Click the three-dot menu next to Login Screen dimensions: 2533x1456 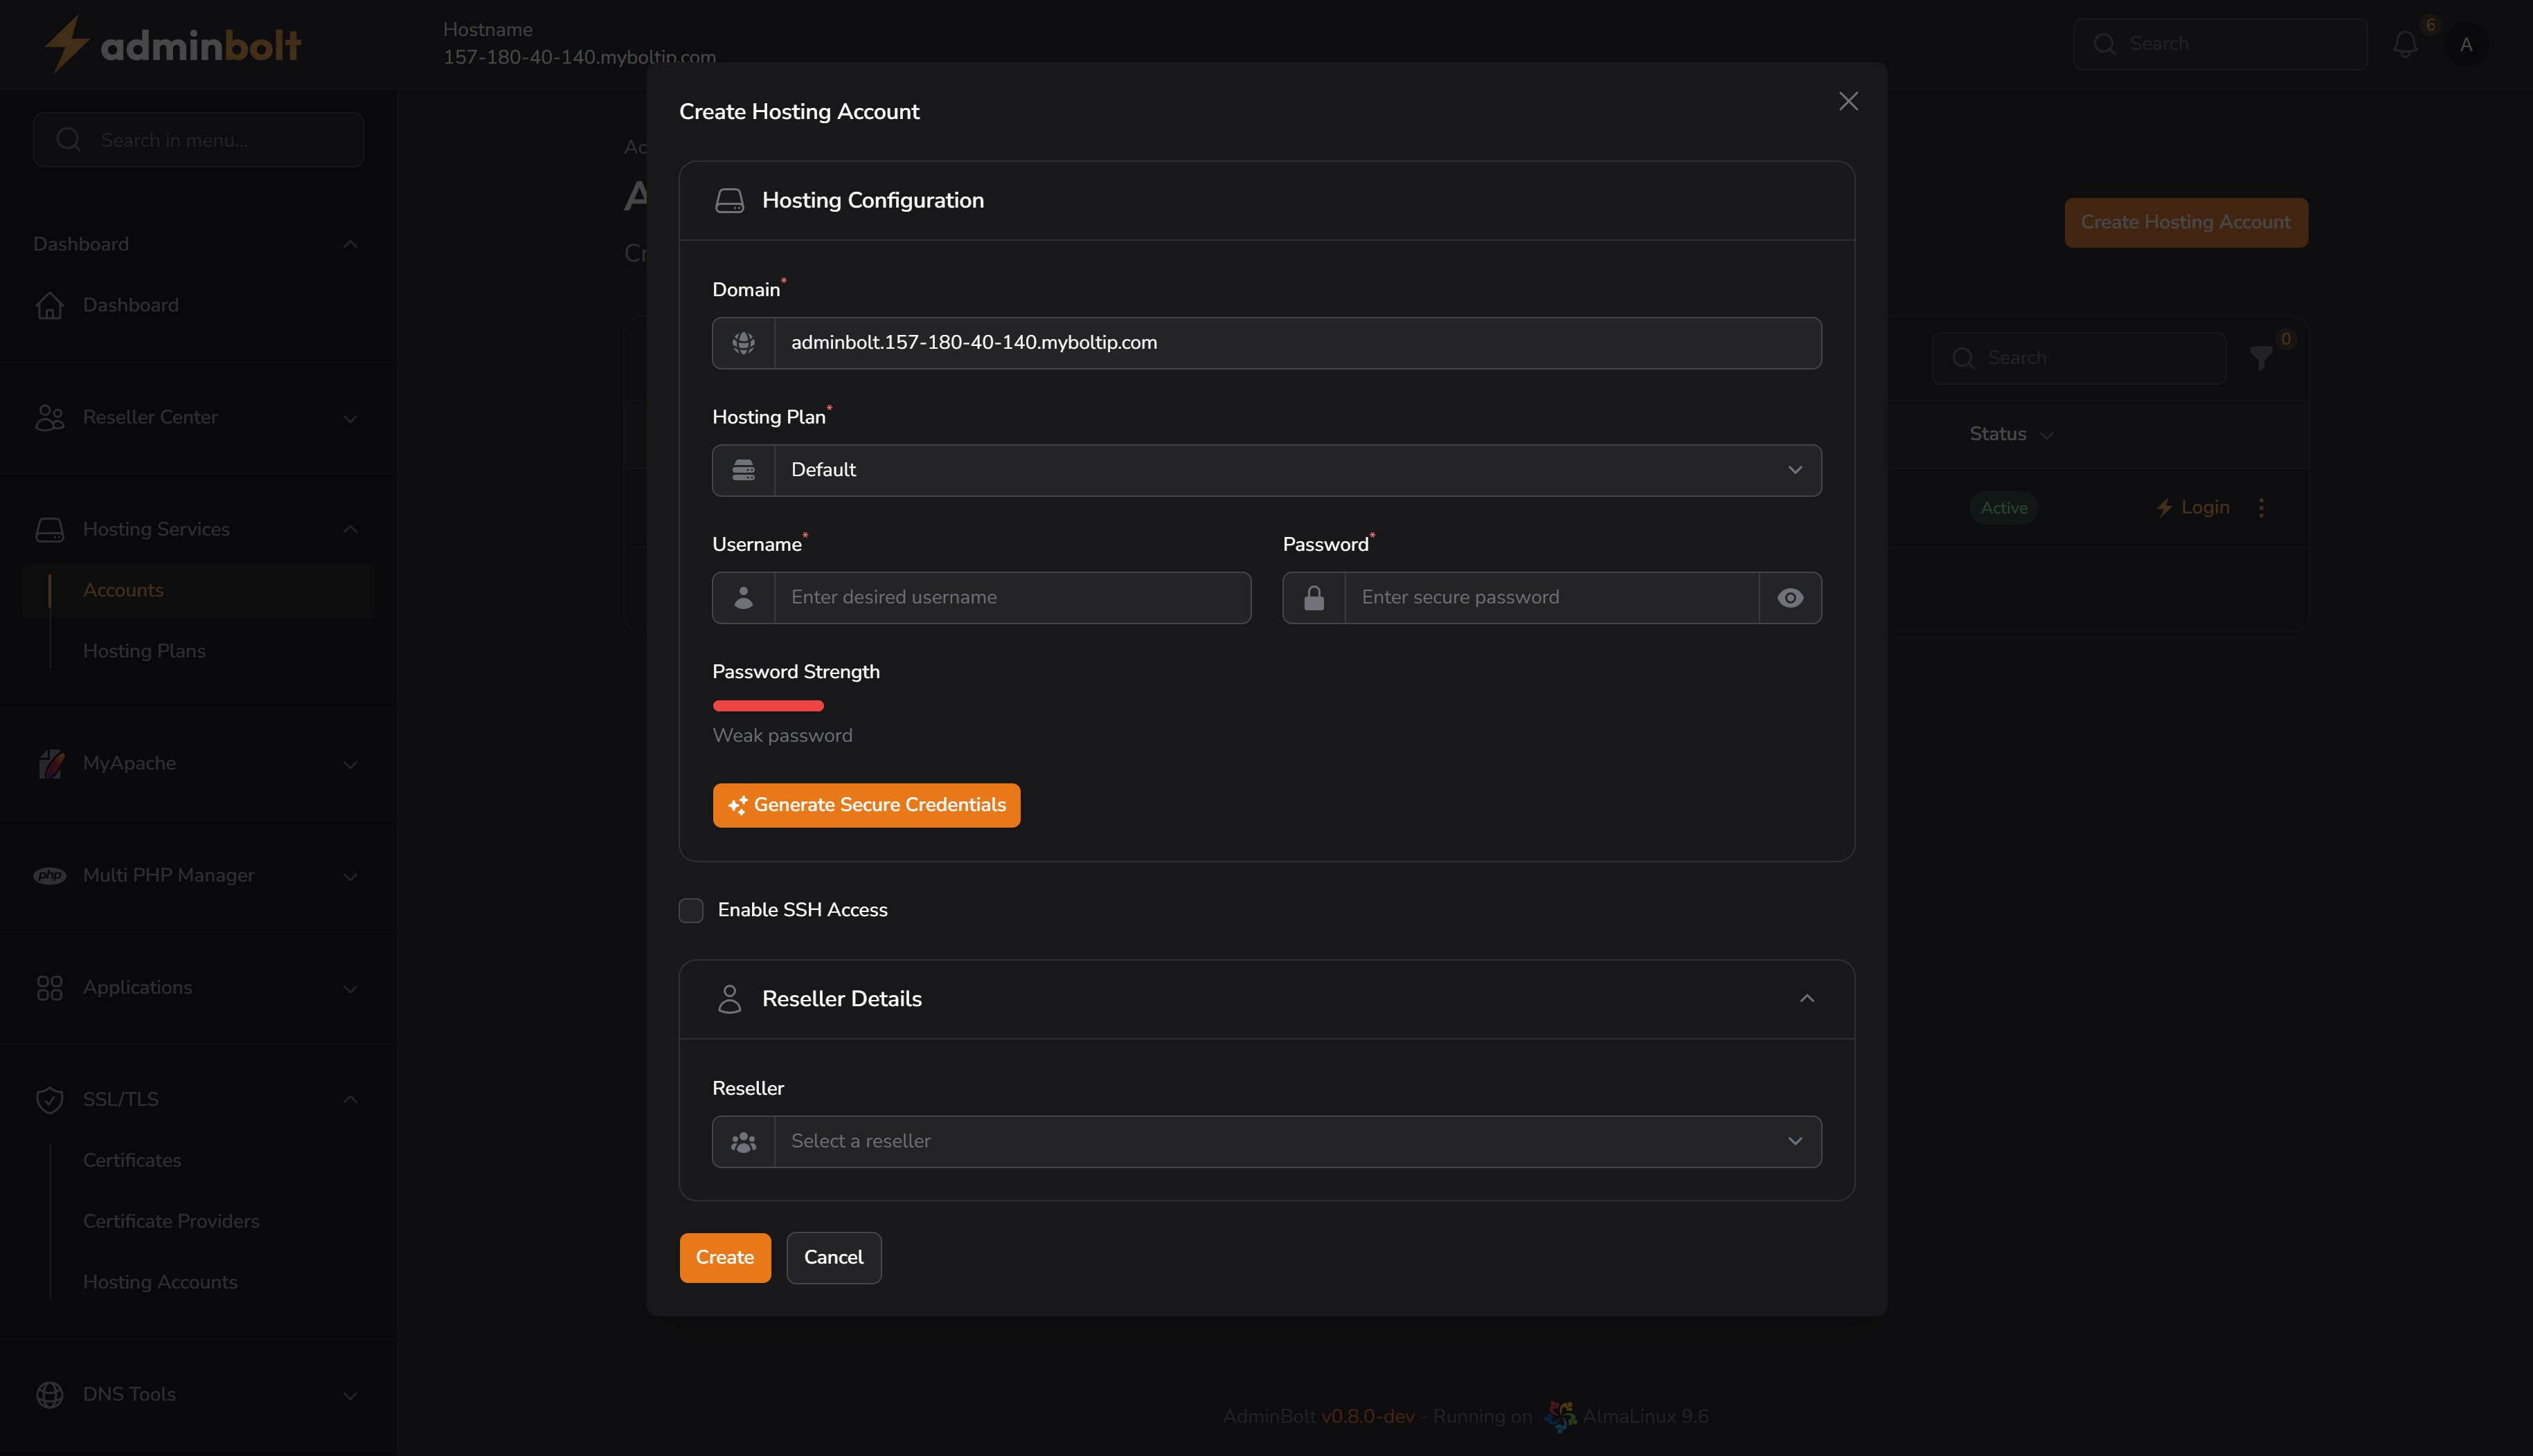tap(2262, 507)
